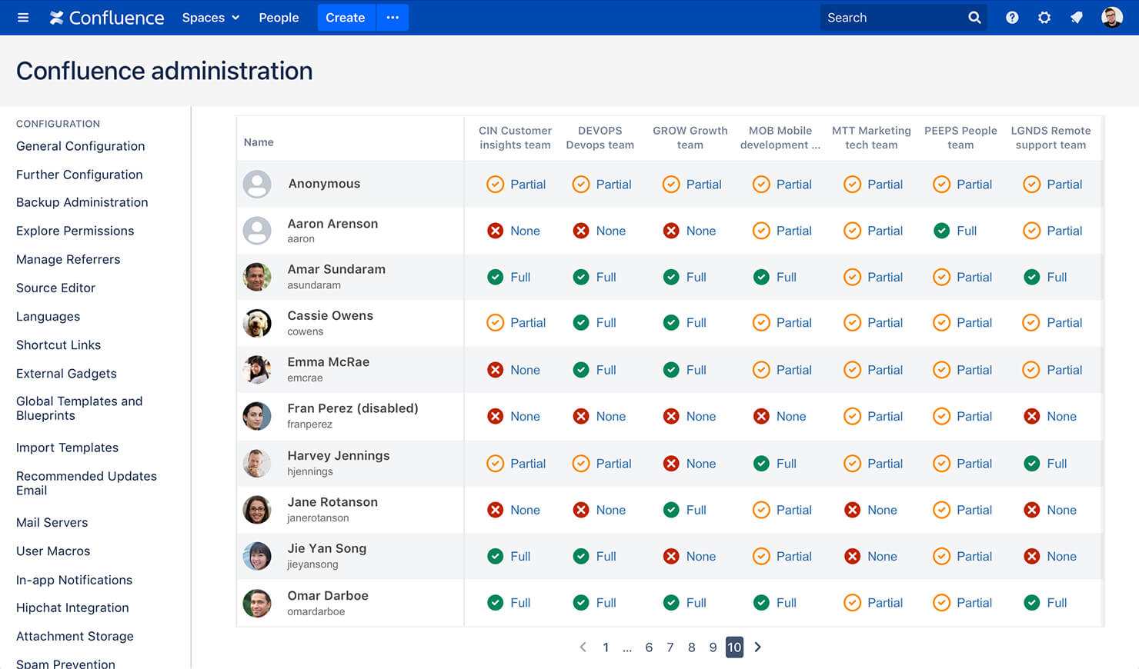Click the more options ellipsis next to Create
1139x669 pixels.
(x=392, y=18)
